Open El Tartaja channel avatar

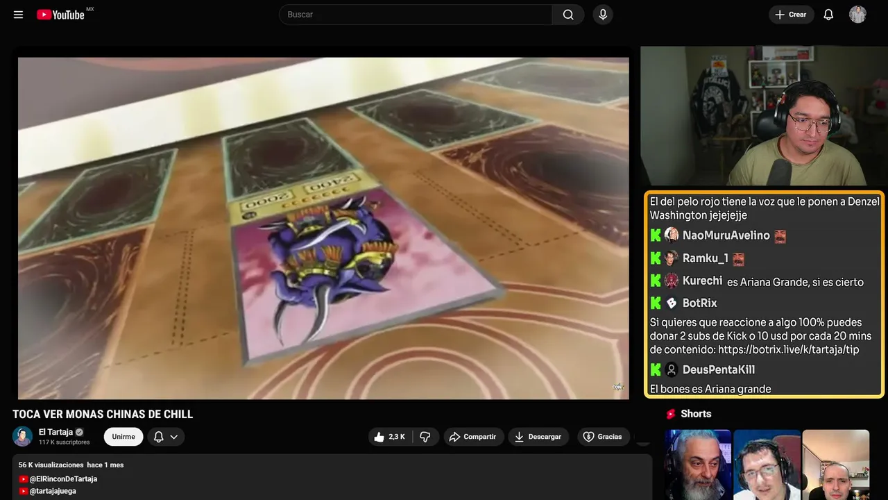point(22,436)
